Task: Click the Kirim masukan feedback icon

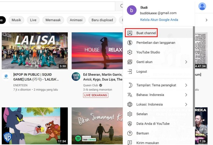Action: click(130, 143)
